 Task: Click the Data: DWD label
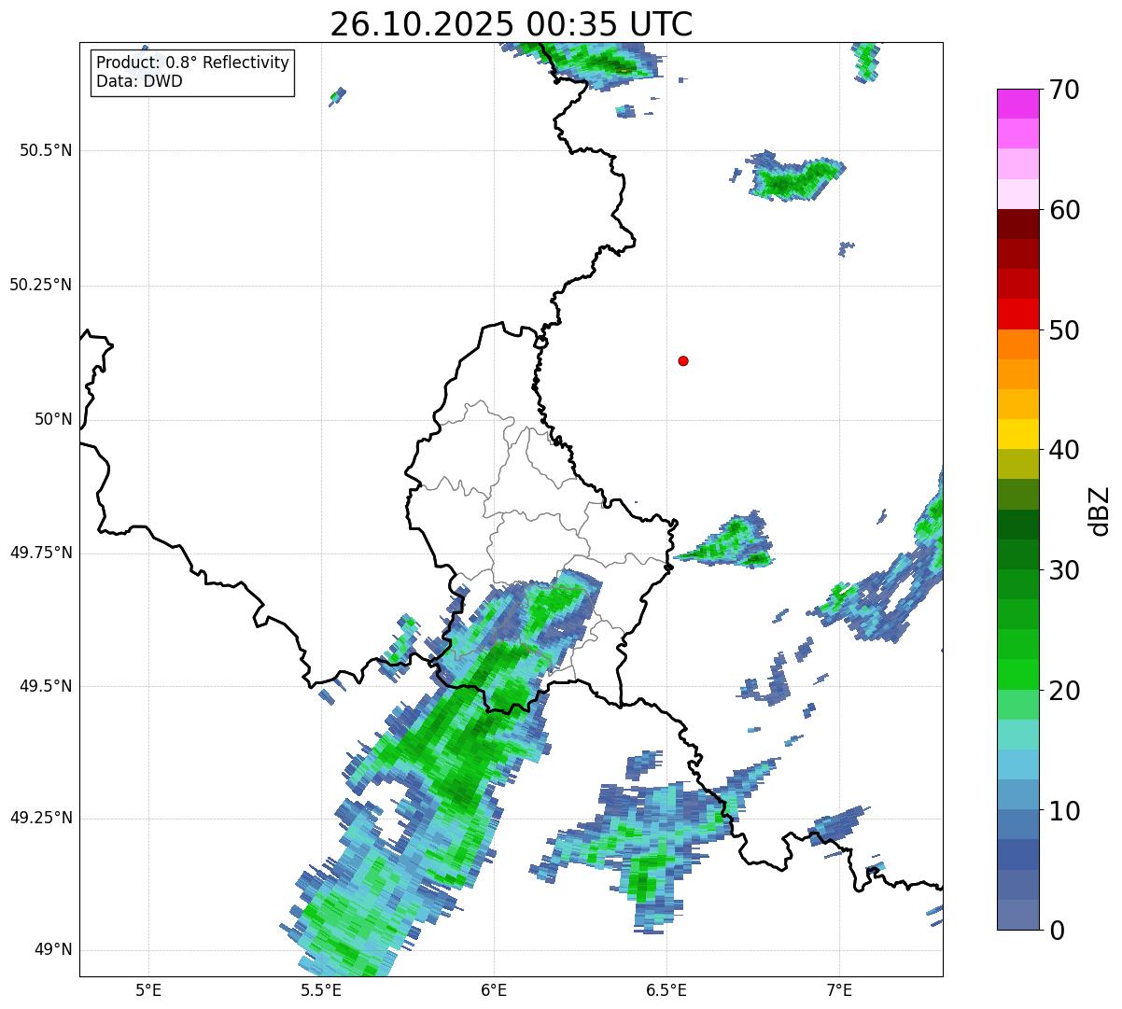(139, 81)
